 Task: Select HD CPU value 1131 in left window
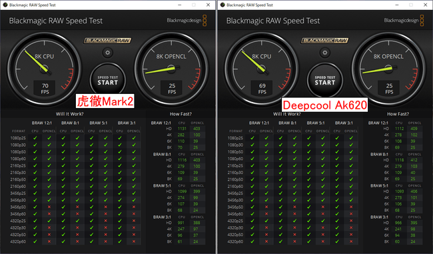coord(182,129)
